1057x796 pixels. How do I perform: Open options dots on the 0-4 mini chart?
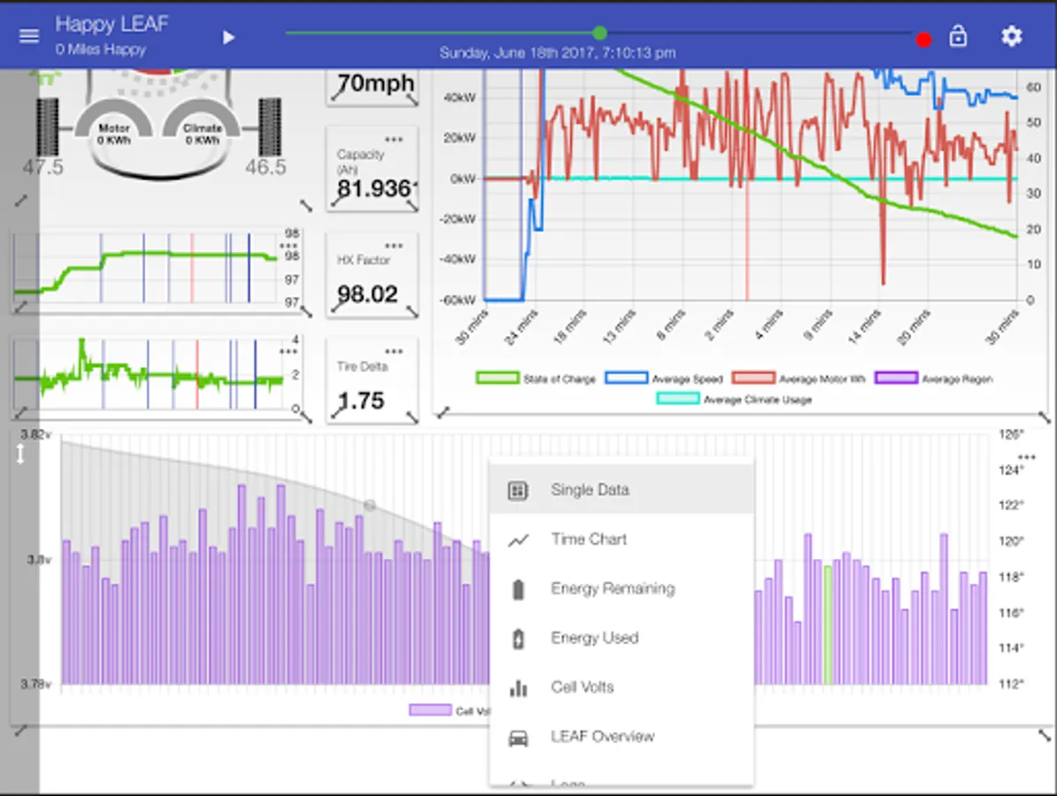tap(289, 351)
